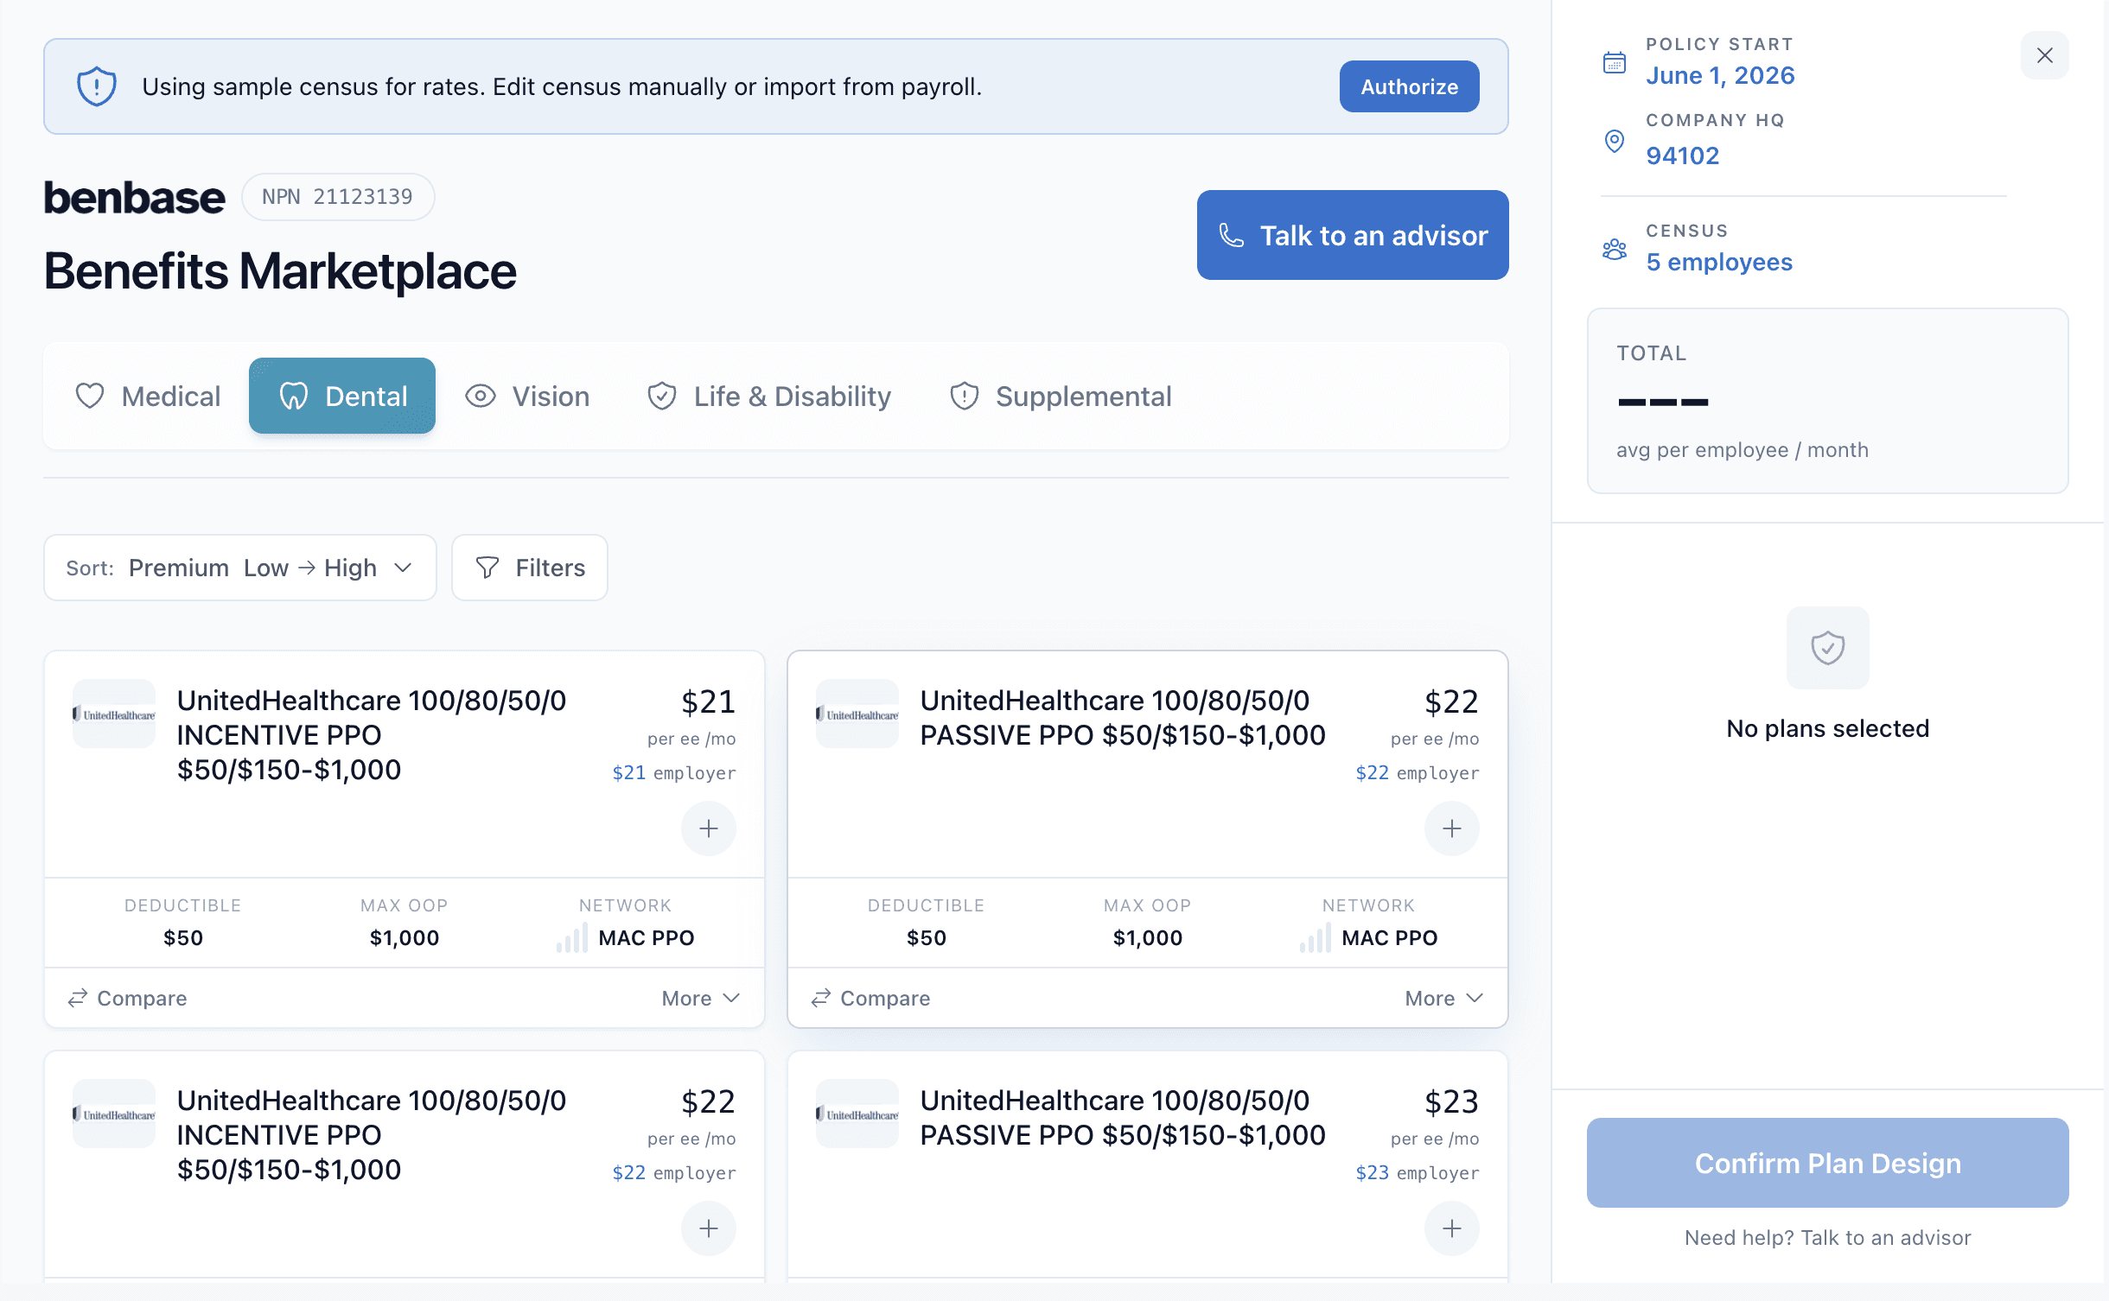Screen dimensions: 2109x1301
Task: Open the Life & Disability tab
Action: click(x=768, y=396)
